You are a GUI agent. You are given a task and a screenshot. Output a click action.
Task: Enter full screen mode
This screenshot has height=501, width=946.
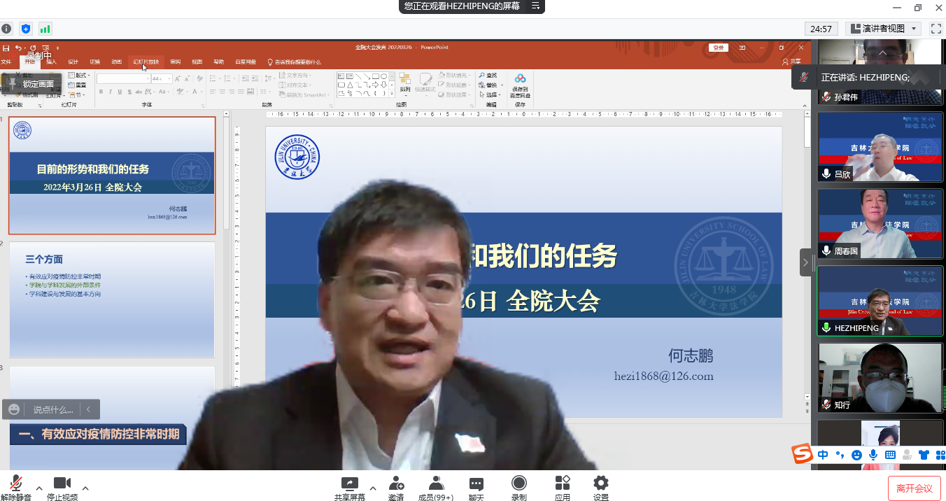(x=936, y=29)
